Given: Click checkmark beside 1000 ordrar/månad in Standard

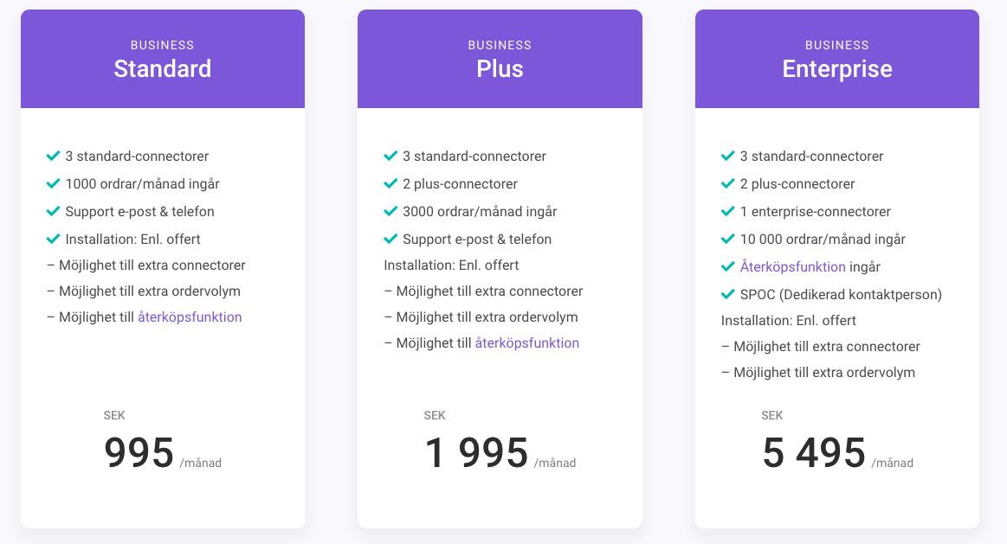Looking at the screenshot, I should 53,183.
